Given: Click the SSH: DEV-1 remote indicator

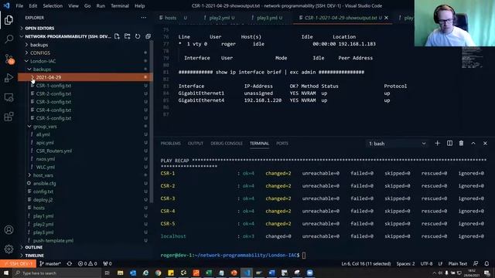Looking at the screenshot, I should (18, 263).
